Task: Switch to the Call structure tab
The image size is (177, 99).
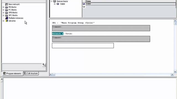Action: pyautogui.click(x=31, y=73)
